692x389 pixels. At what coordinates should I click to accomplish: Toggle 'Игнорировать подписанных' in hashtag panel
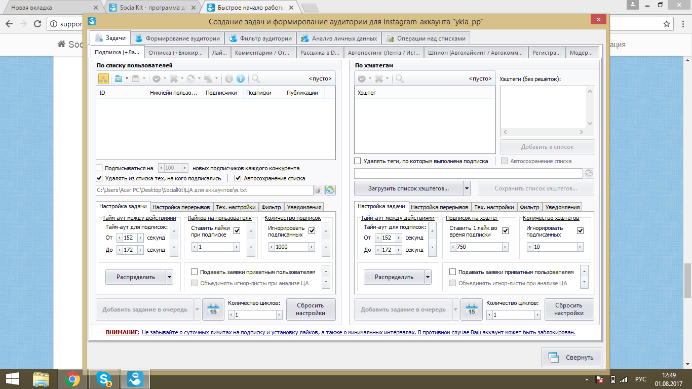point(581,231)
